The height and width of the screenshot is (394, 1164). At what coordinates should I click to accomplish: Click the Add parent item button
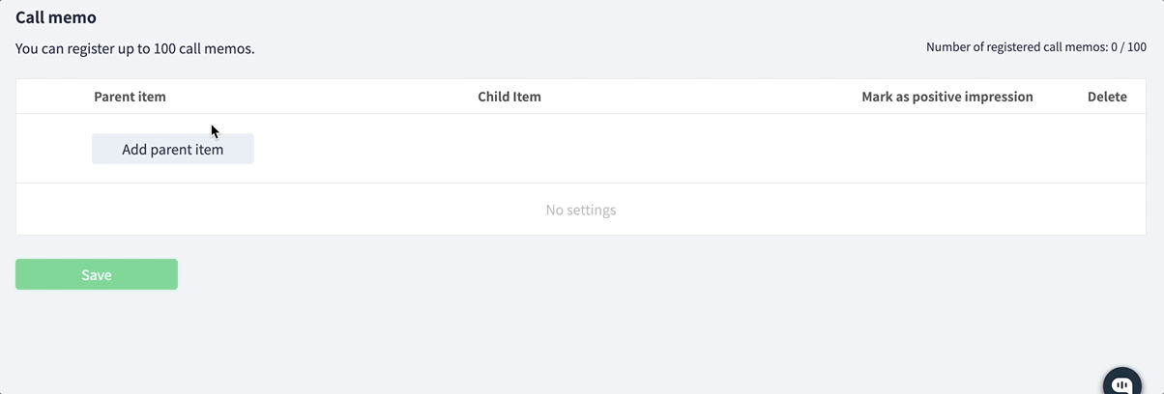point(173,149)
